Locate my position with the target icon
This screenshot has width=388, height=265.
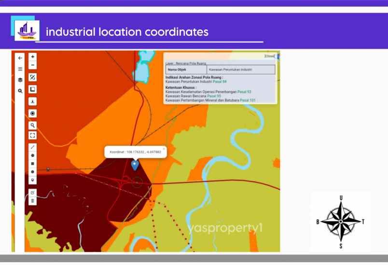32,113
